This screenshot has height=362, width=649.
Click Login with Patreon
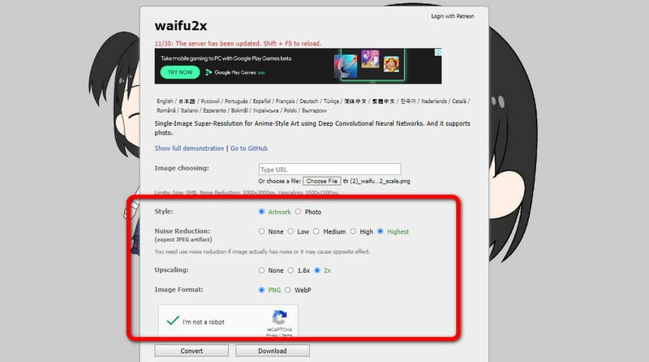point(453,16)
